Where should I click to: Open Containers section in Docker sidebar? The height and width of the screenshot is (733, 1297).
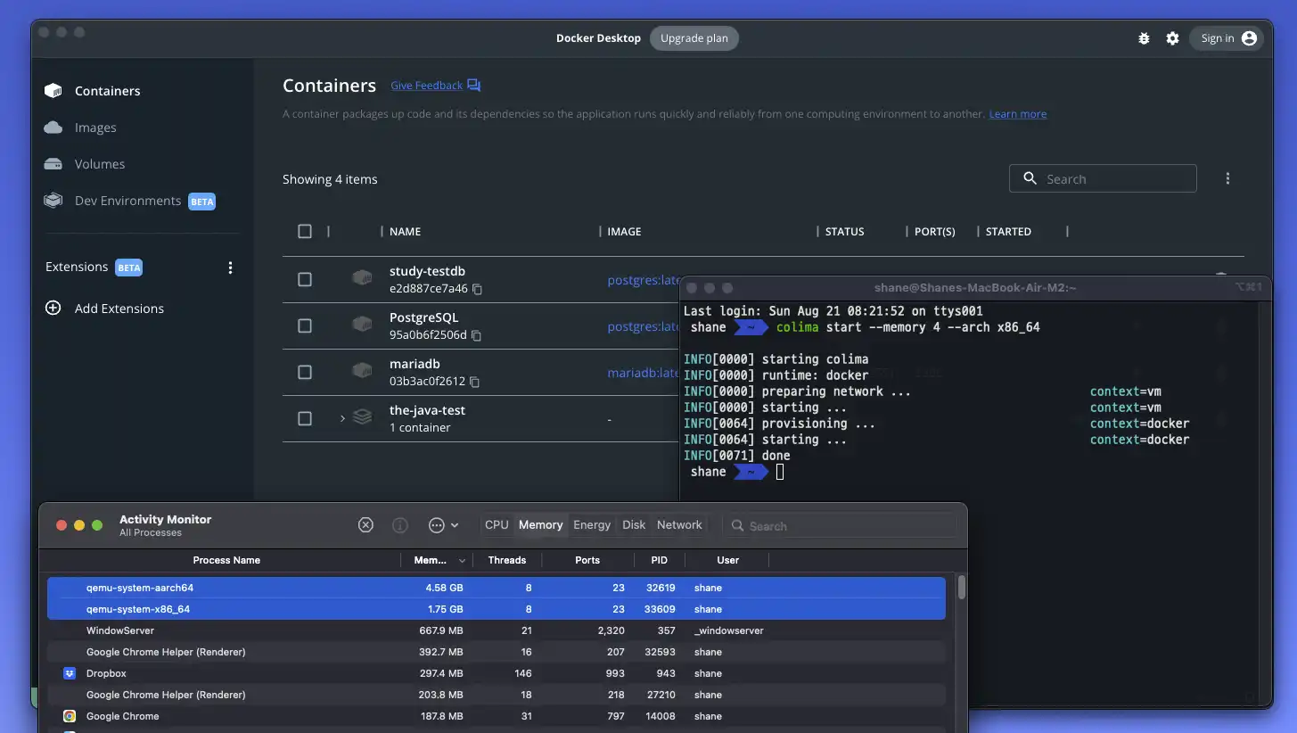(x=107, y=91)
